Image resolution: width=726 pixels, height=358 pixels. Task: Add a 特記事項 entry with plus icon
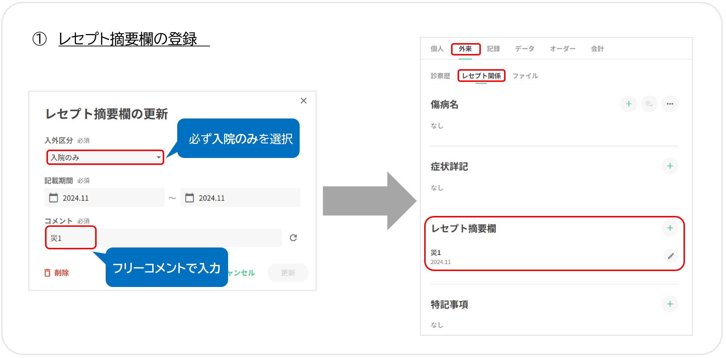(670, 304)
